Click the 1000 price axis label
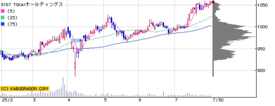 click(x=262, y=27)
